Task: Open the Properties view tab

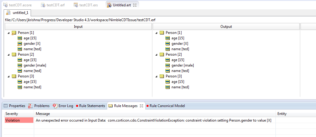Action: point(15,106)
